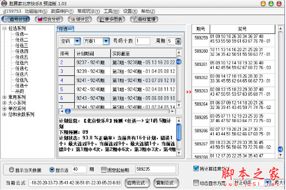This screenshot has height=190, width=286.
Task: Expand the 单双系列 tree node
Action: [5, 108]
